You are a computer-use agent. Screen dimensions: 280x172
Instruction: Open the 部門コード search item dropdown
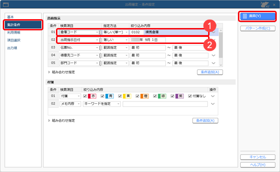tap(79, 63)
